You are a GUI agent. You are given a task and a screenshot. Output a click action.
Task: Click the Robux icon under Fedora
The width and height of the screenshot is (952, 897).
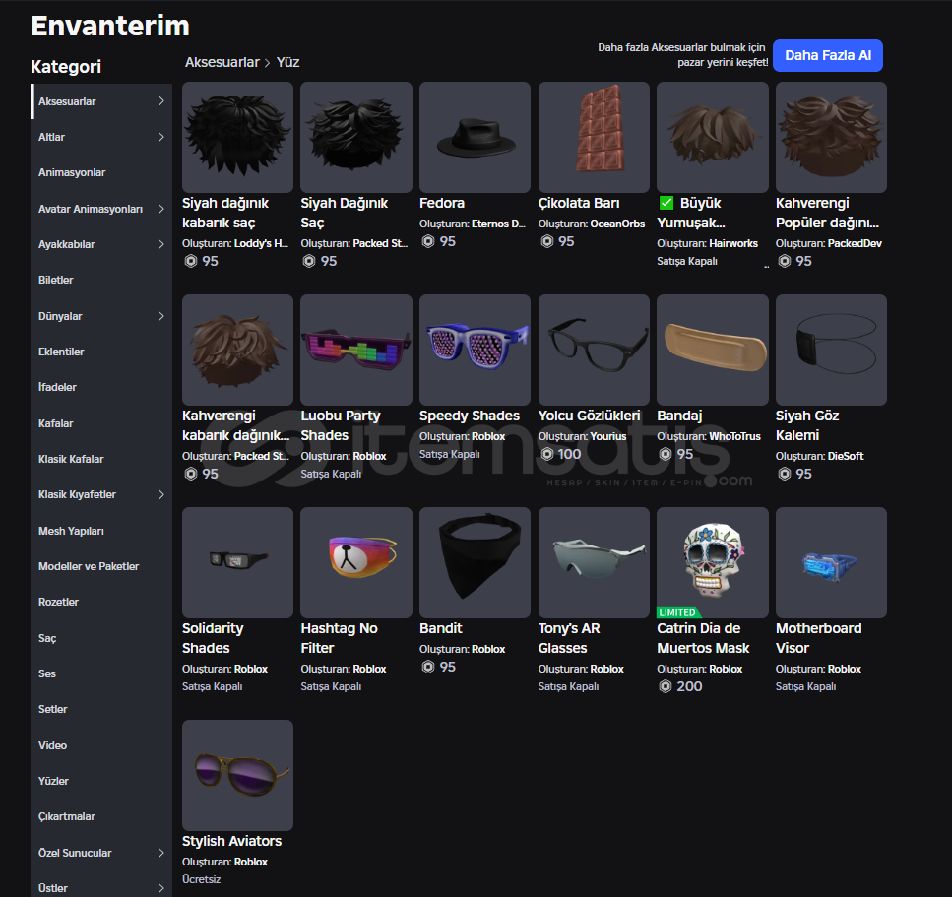pyautogui.click(x=428, y=241)
